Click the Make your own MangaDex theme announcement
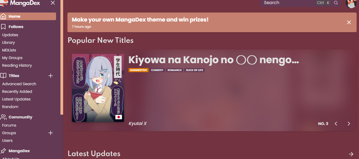This screenshot has width=359, height=159. [x=140, y=20]
